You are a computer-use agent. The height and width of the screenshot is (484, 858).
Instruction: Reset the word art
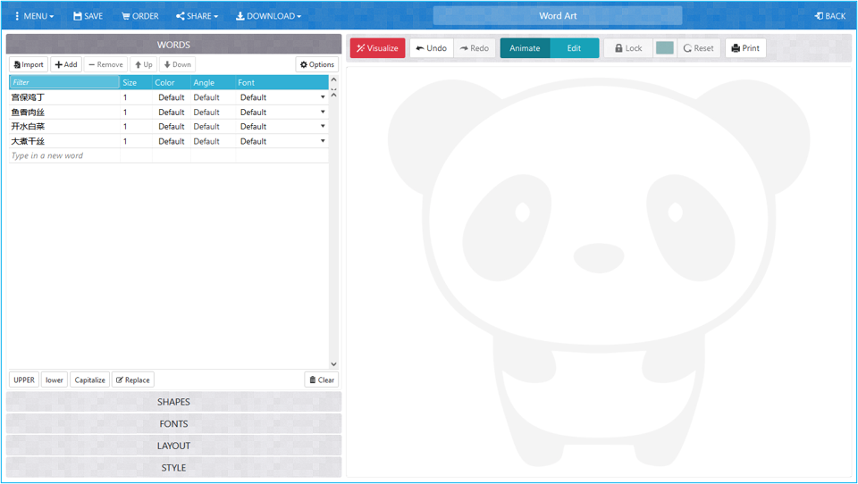coord(699,48)
